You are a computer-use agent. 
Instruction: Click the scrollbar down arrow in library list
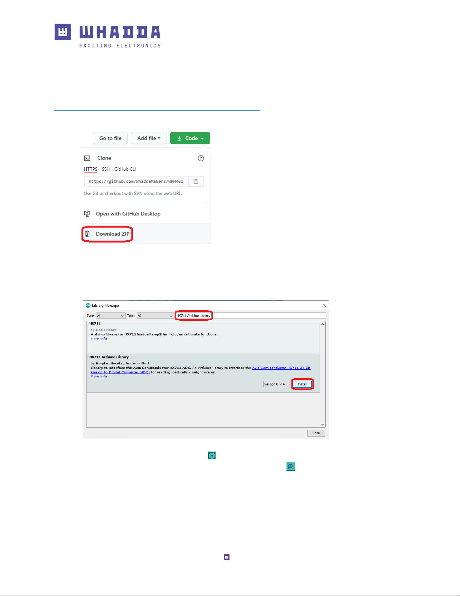(x=323, y=425)
